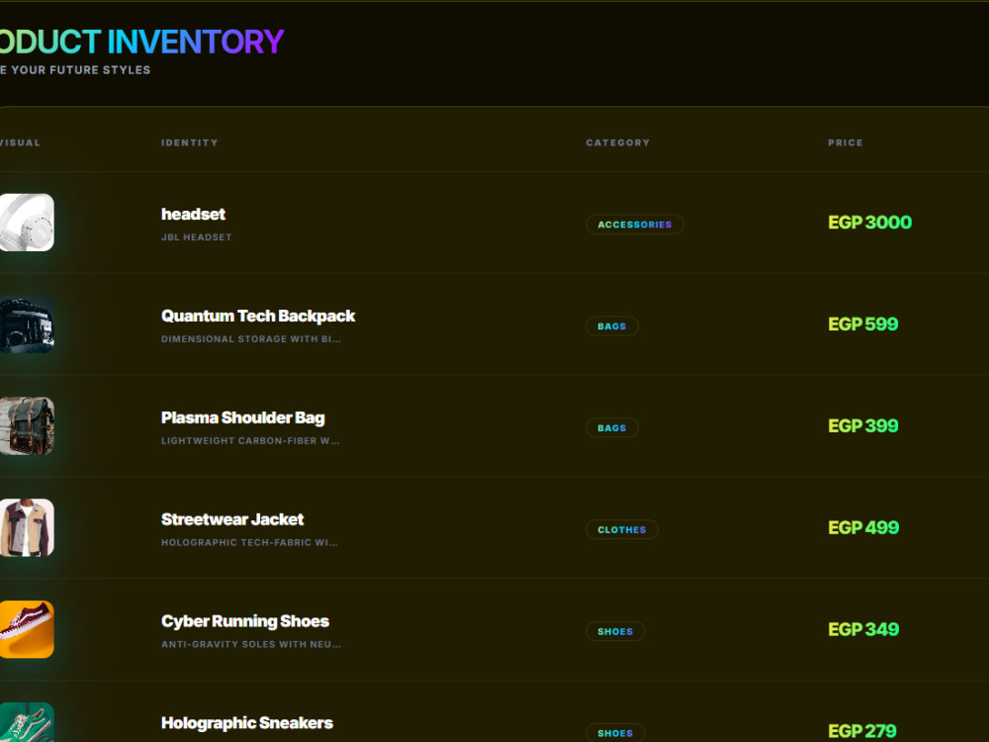This screenshot has width=989, height=742.
Task: Click the PRICE column header
Action: point(846,142)
